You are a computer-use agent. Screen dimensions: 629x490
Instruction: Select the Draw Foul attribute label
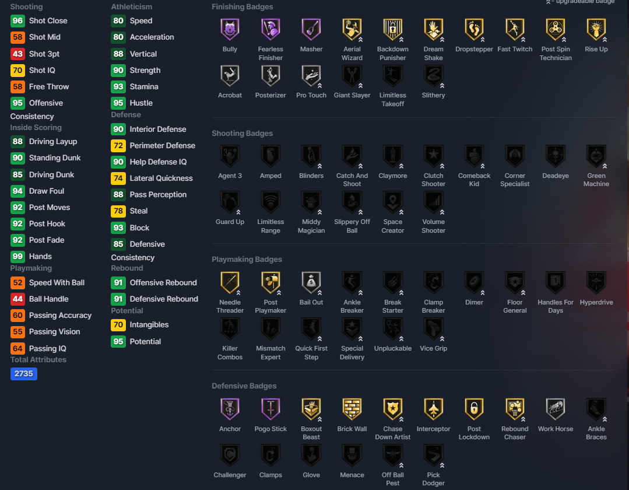(x=47, y=191)
